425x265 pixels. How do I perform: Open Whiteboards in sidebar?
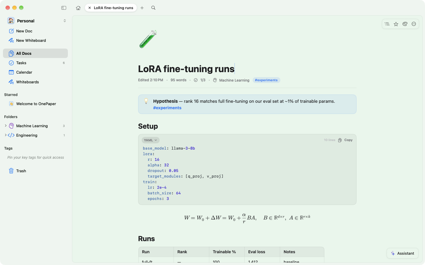(x=35, y=82)
